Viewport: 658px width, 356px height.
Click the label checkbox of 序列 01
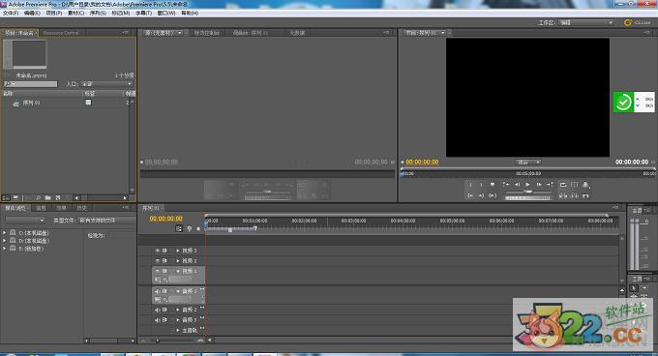tap(89, 103)
